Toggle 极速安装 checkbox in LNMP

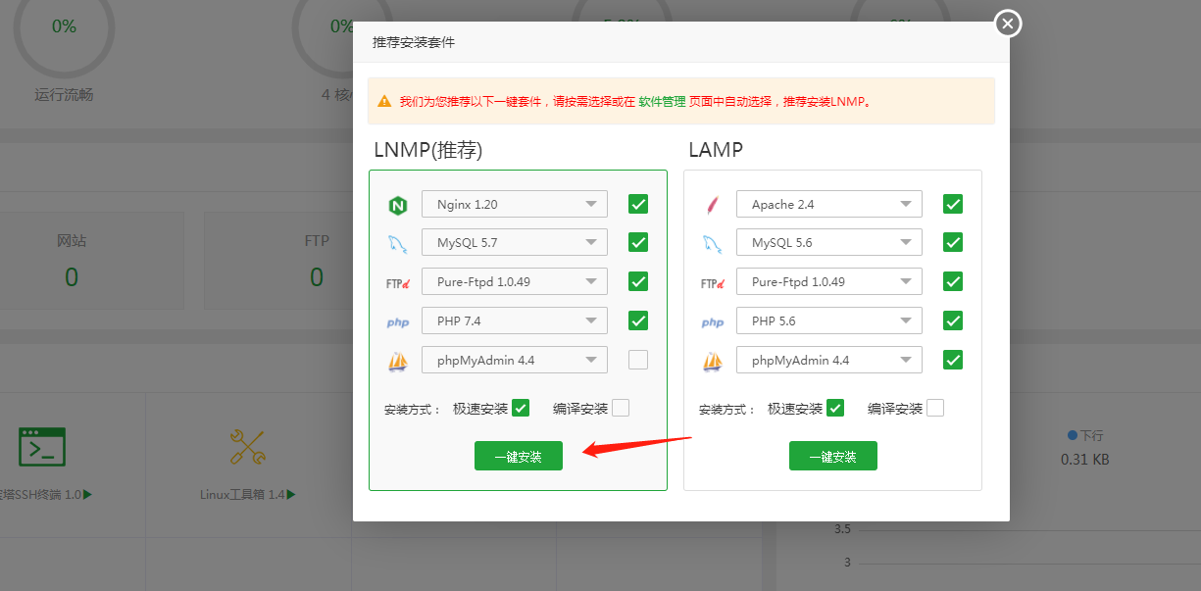pos(521,408)
